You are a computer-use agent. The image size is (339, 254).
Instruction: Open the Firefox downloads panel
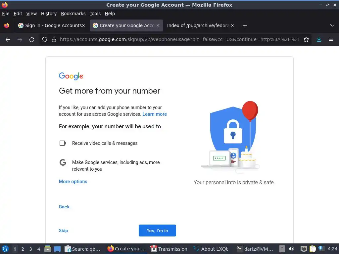(x=319, y=40)
